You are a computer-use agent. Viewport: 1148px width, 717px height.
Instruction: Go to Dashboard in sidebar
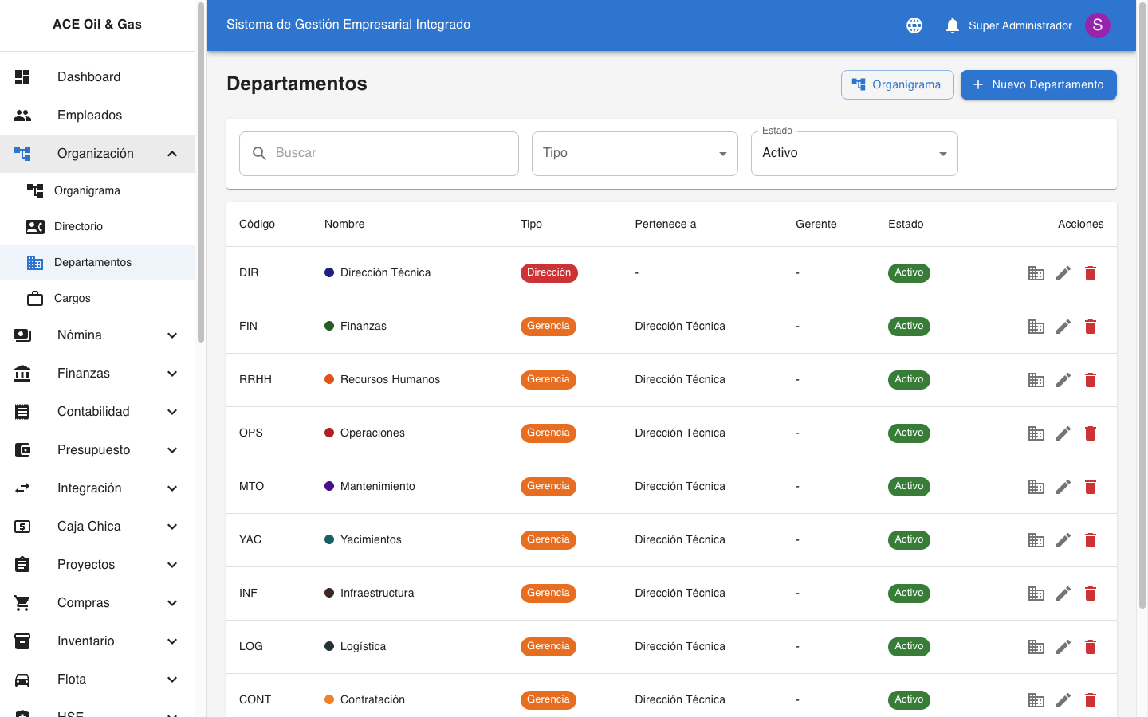click(x=89, y=77)
